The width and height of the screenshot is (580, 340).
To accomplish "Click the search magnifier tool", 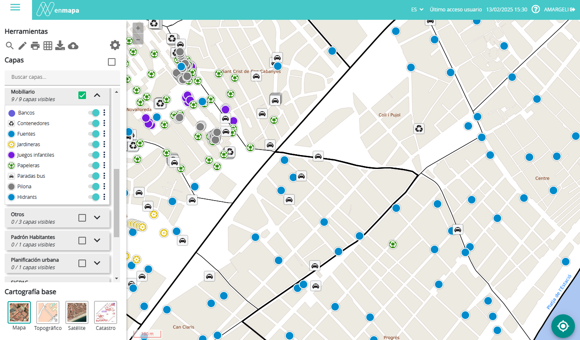I will click(10, 46).
